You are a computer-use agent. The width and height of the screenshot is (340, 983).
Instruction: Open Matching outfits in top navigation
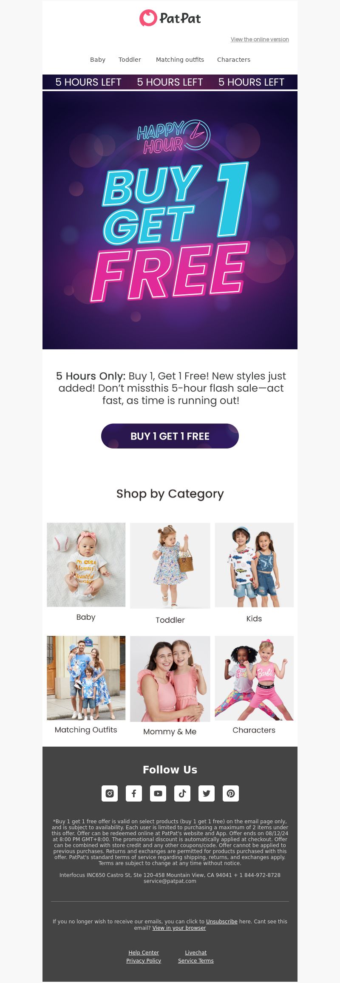click(x=180, y=60)
